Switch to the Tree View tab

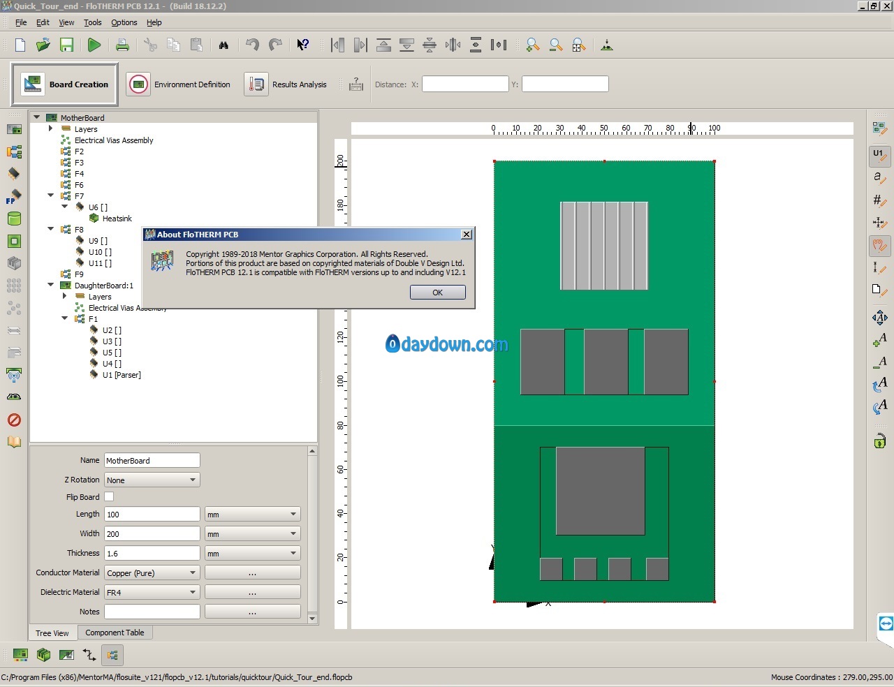pyautogui.click(x=52, y=633)
